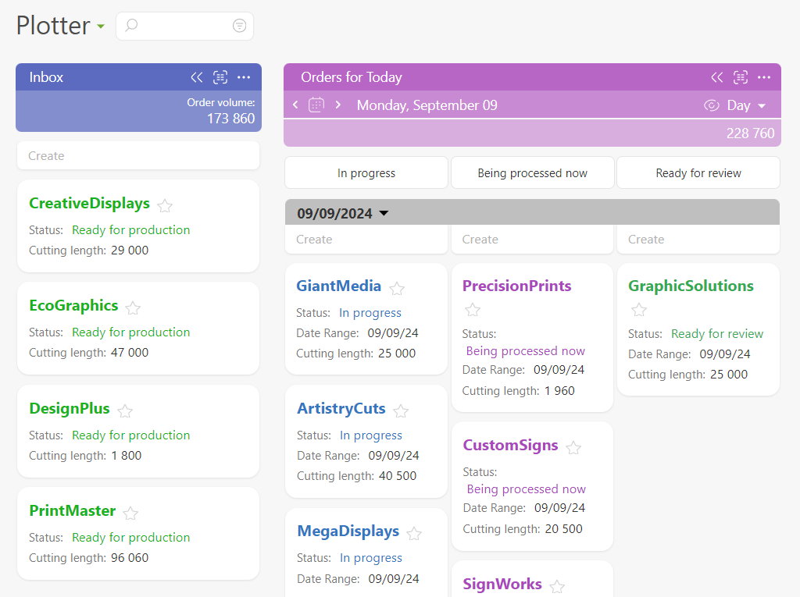Open the MegaDisplays order
Image resolution: width=800 pixels, height=597 pixels.
click(x=348, y=531)
